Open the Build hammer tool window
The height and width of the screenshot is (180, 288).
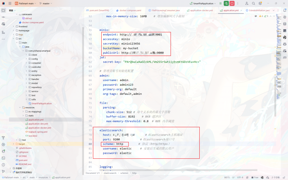tap(3, 138)
